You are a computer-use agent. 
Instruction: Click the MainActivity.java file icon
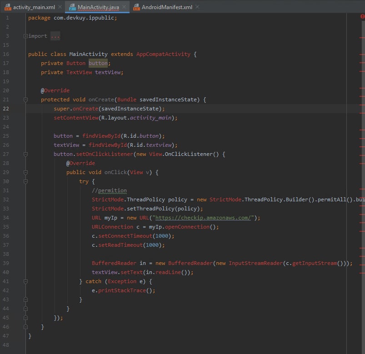coord(73,7)
